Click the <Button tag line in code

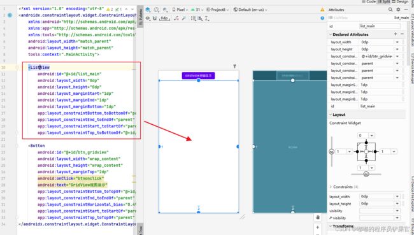pos(37,146)
